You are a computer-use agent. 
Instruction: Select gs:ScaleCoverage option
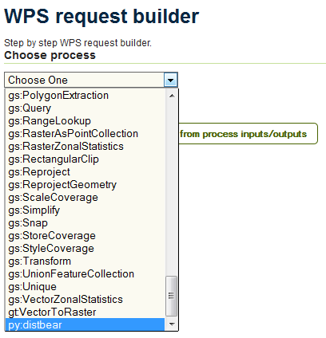85,198
